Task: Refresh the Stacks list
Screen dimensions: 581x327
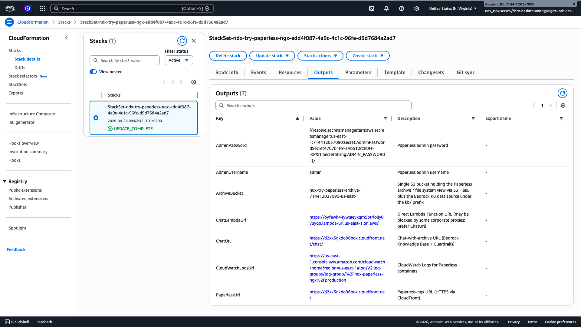Action: tap(182, 41)
